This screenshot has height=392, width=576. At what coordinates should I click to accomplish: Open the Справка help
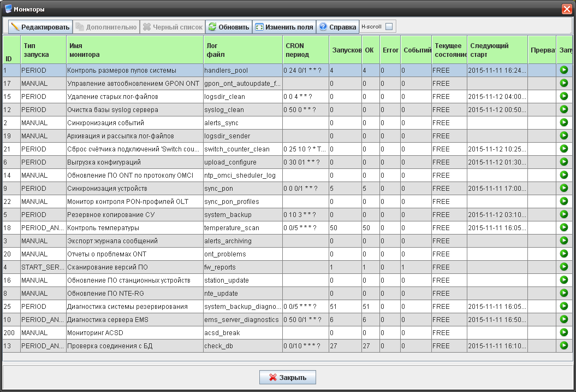(337, 27)
